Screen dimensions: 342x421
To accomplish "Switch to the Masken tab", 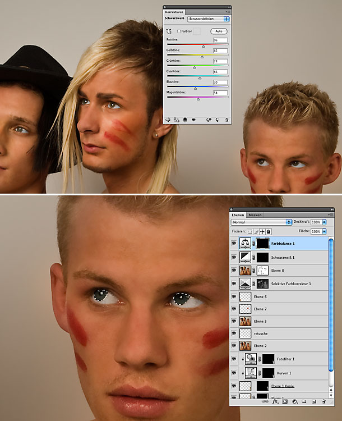I will 255,215.
